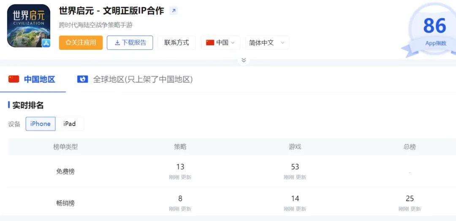Open the 联系方式 contact info
This screenshot has height=221, width=456.
pyautogui.click(x=176, y=43)
